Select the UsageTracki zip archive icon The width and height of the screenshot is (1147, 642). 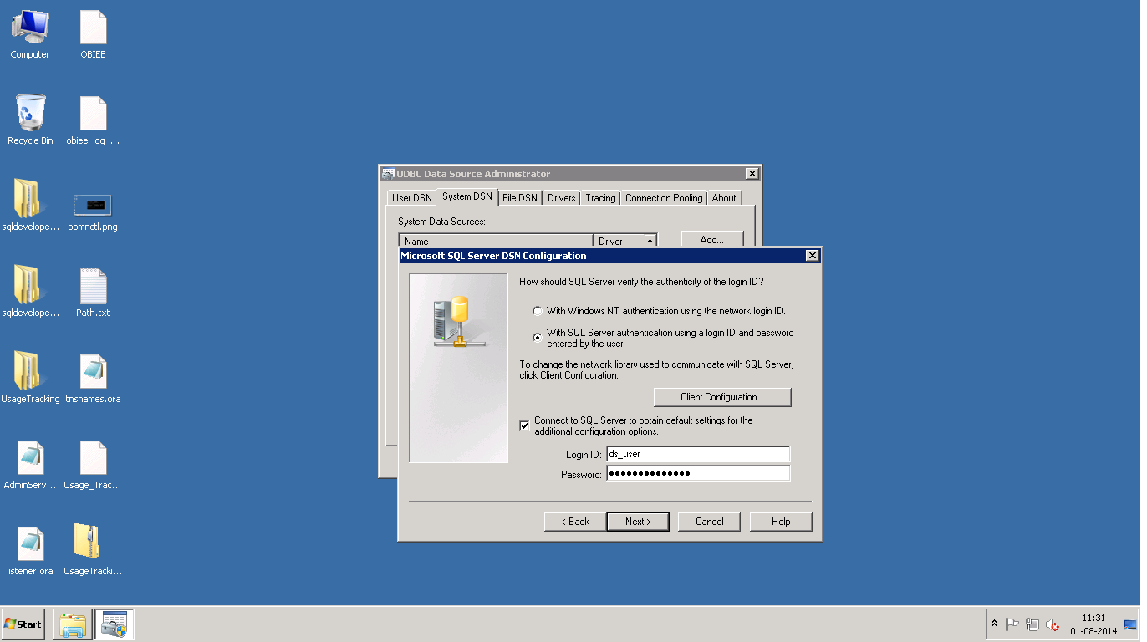click(x=93, y=550)
